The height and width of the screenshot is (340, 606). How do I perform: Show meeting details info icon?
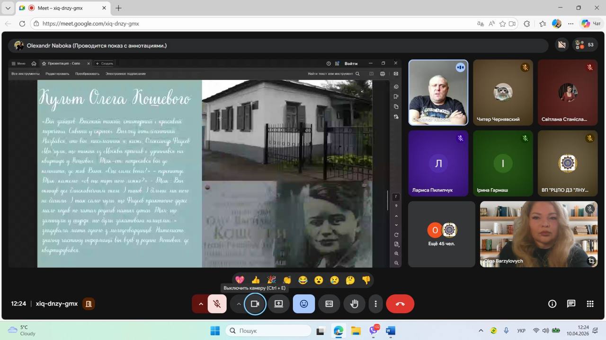(552, 304)
